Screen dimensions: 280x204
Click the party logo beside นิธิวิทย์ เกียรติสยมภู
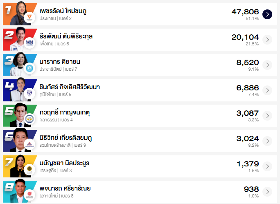[x=29, y=144]
